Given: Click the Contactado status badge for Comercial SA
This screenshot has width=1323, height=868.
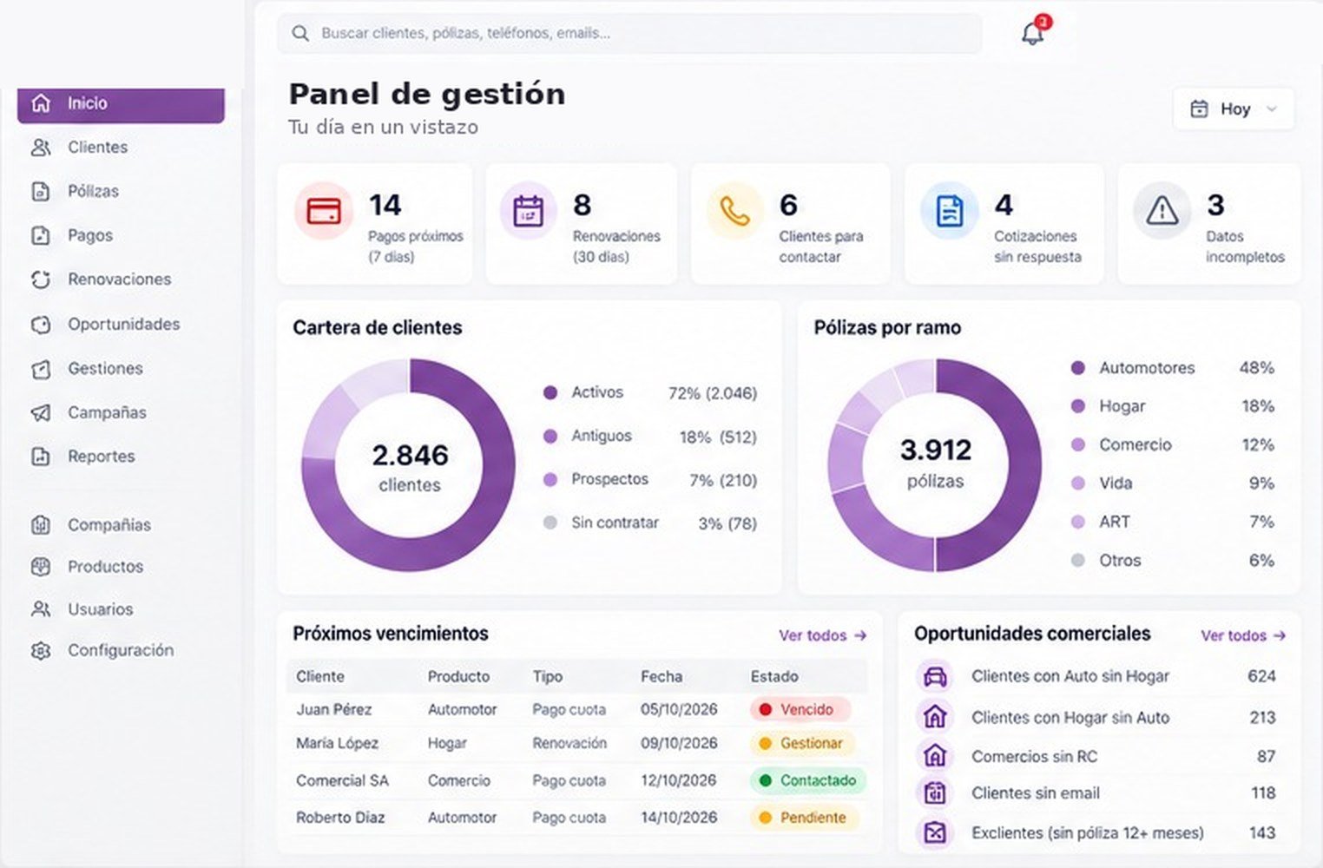Looking at the screenshot, I should (x=808, y=780).
